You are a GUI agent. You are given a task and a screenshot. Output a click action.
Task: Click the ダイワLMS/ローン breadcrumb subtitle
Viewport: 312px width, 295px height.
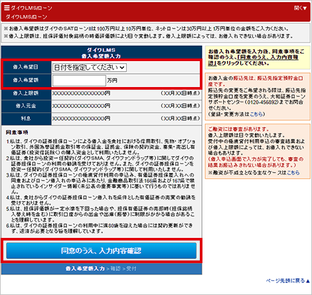(x=27, y=17)
